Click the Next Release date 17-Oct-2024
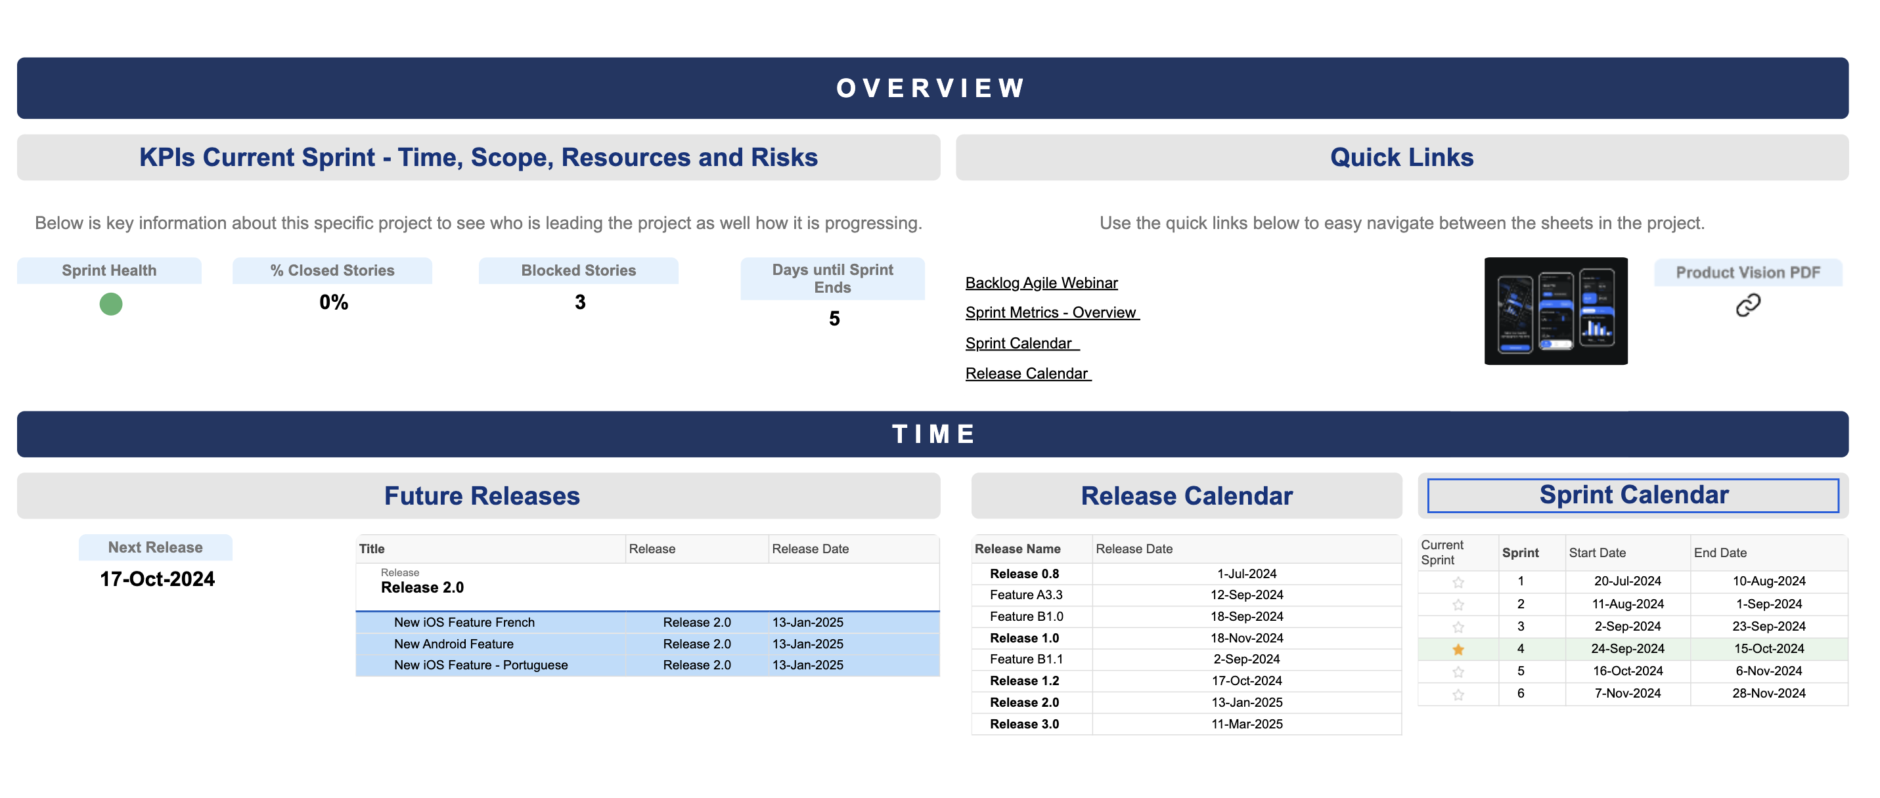This screenshot has height=798, width=1880. (x=157, y=579)
